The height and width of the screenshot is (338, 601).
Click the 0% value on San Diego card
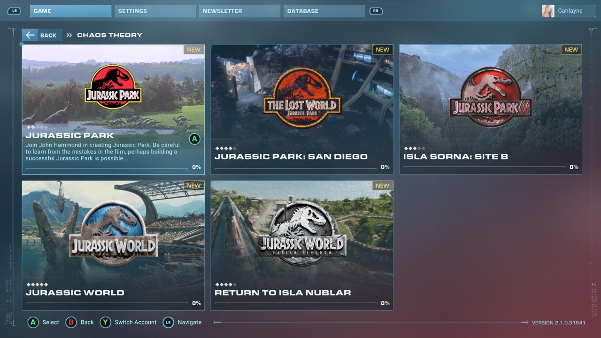(385, 167)
